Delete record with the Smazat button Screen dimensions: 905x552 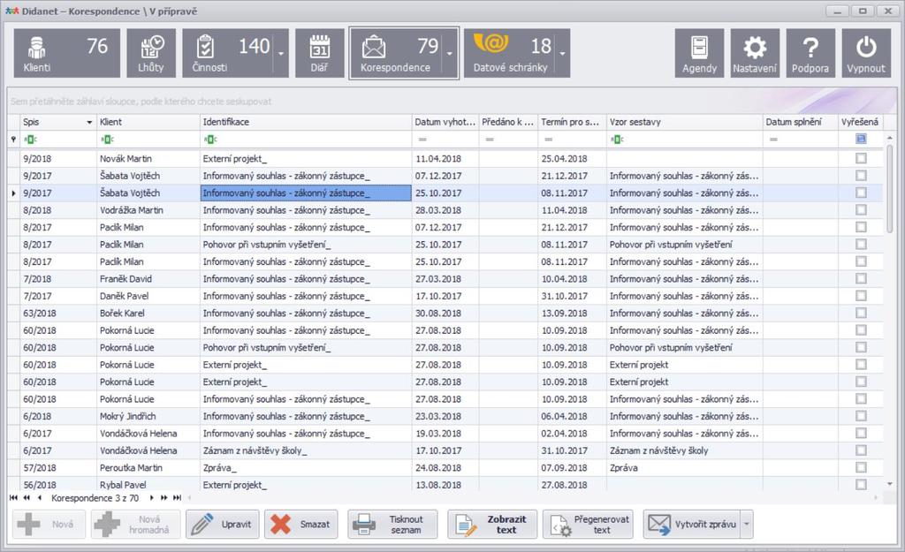pos(301,525)
